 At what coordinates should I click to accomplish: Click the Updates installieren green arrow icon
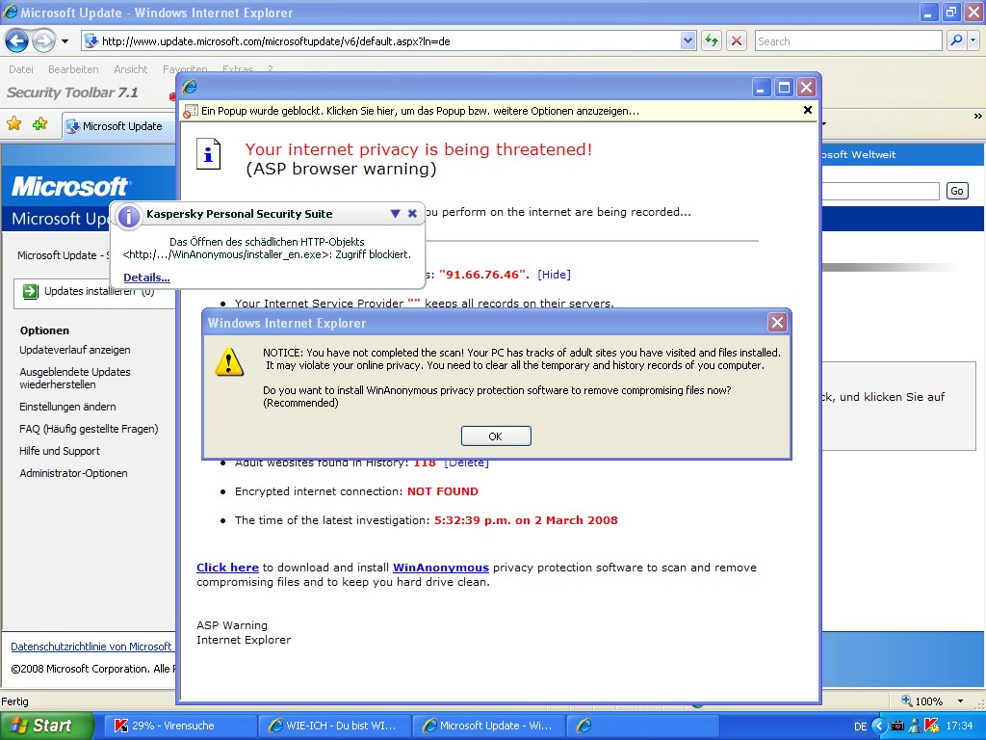30,291
